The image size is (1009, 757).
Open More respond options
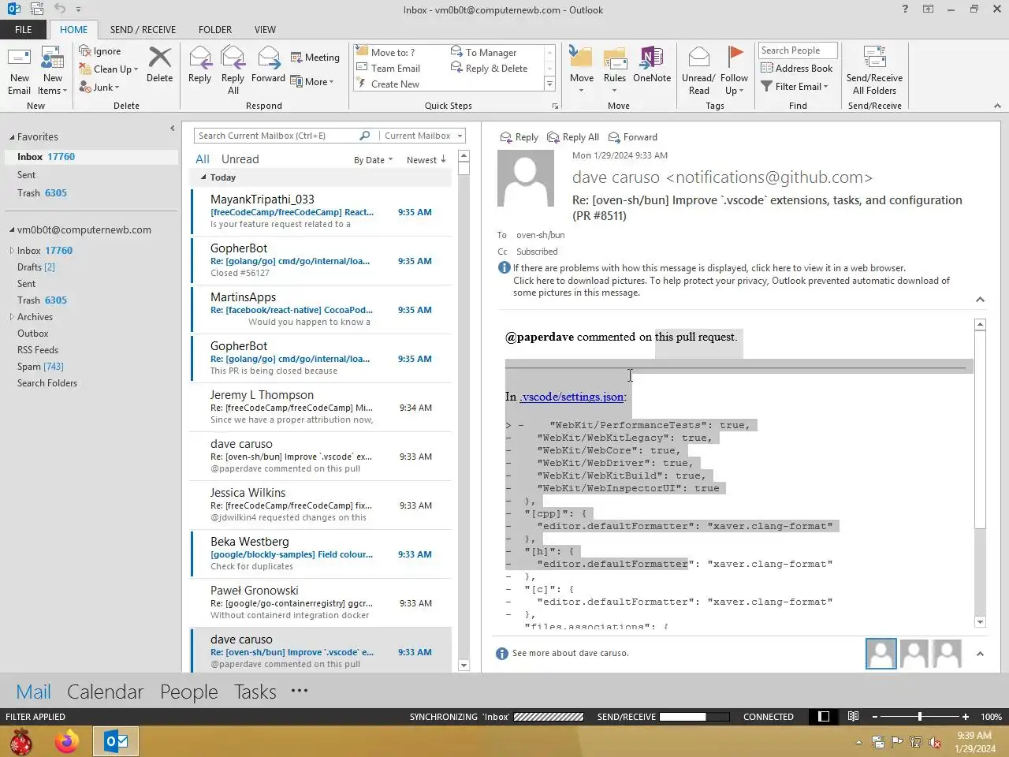tap(312, 82)
